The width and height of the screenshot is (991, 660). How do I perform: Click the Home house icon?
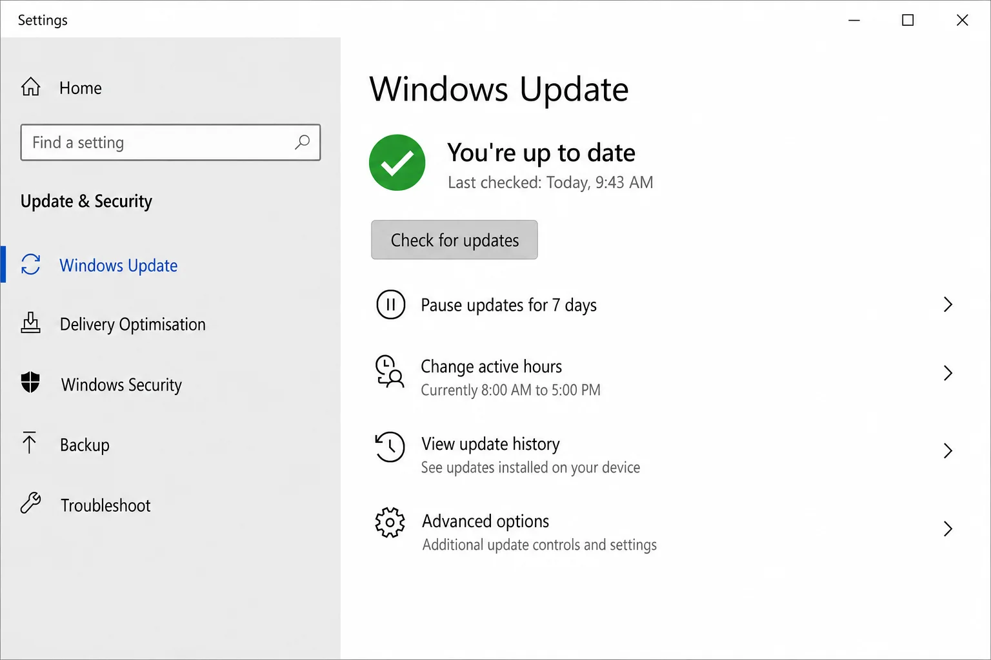pyautogui.click(x=30, y=87)
